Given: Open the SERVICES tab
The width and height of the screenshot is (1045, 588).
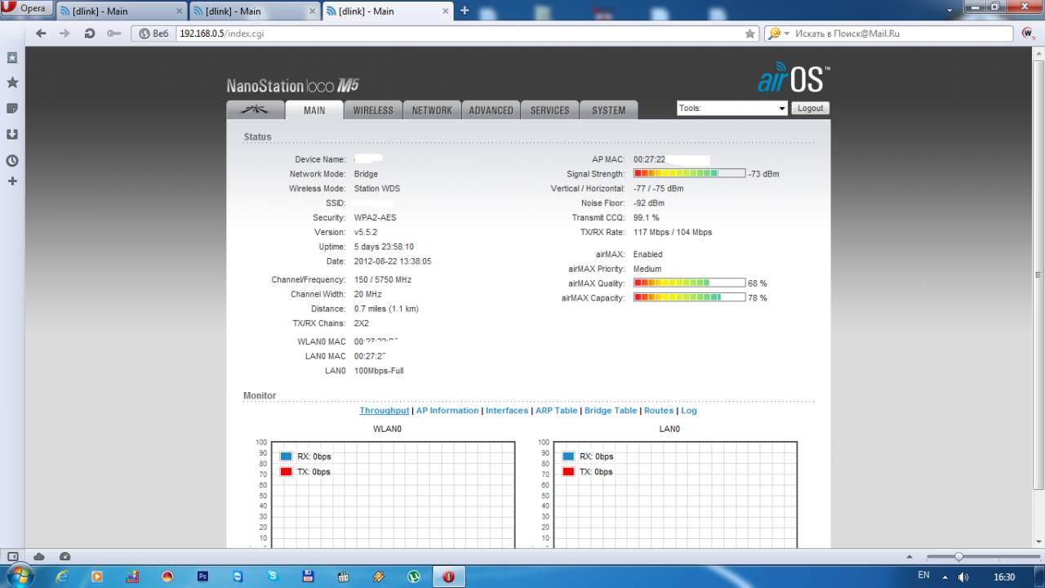Looking at the screenshot, I should (549, 110).
